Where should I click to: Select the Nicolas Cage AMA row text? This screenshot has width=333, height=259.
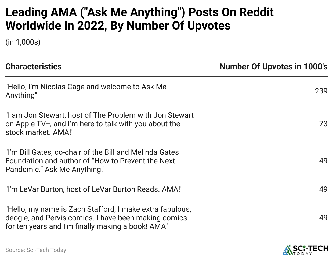[86, 91]
